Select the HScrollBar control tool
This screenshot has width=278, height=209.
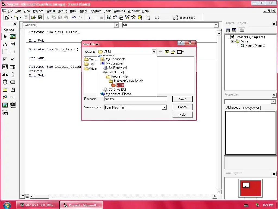[5, 75]
